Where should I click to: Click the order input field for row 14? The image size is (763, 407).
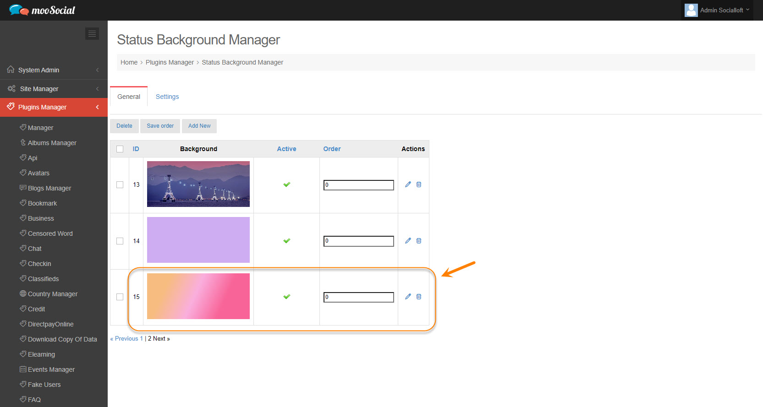(358, 241)
